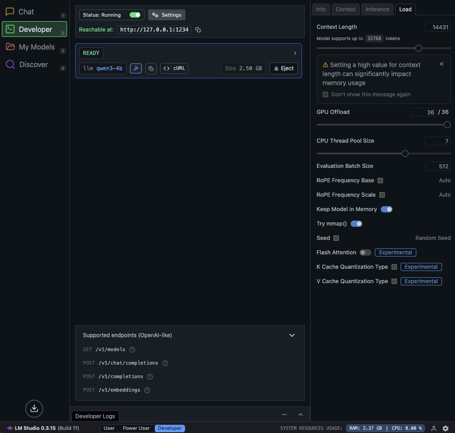Enable the RoPE Frequency Base checkbox
This screenshot has height=433, width=455.
point(380,180)
